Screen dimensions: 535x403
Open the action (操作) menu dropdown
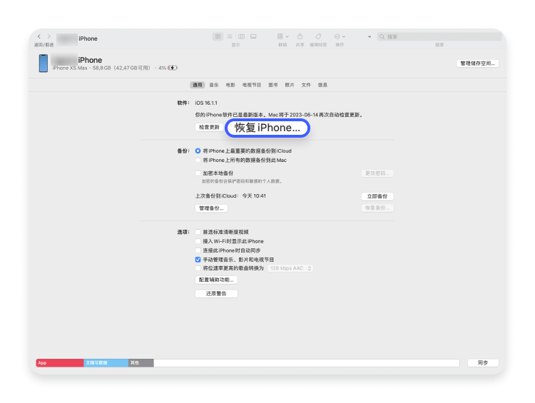point(340,36)
